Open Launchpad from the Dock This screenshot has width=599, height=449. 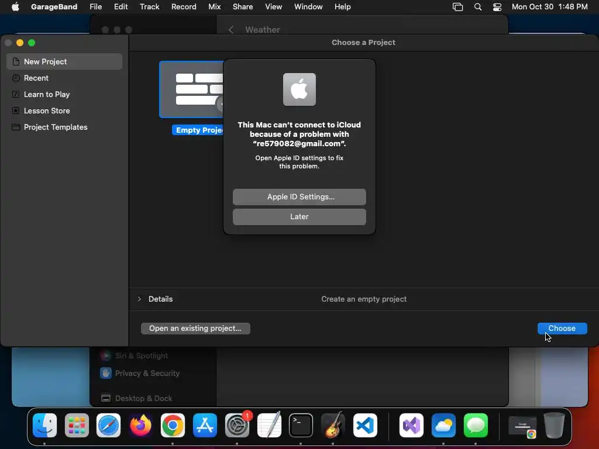(x=77, y=425)
